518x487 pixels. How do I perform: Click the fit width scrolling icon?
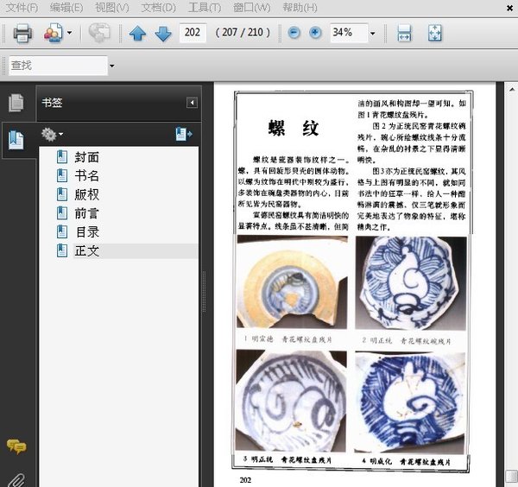pyautogui.click(x=404, y=33)
